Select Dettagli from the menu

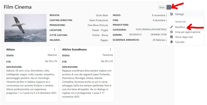179,14
